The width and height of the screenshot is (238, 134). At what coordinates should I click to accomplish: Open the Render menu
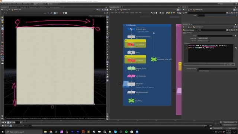pos(9,4)
